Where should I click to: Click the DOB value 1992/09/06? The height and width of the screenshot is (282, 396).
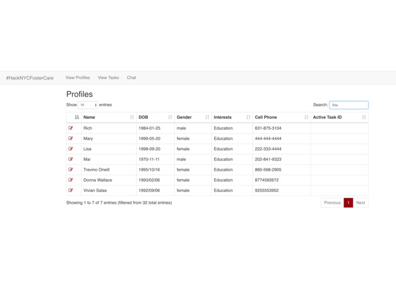(x=149, y=190)
